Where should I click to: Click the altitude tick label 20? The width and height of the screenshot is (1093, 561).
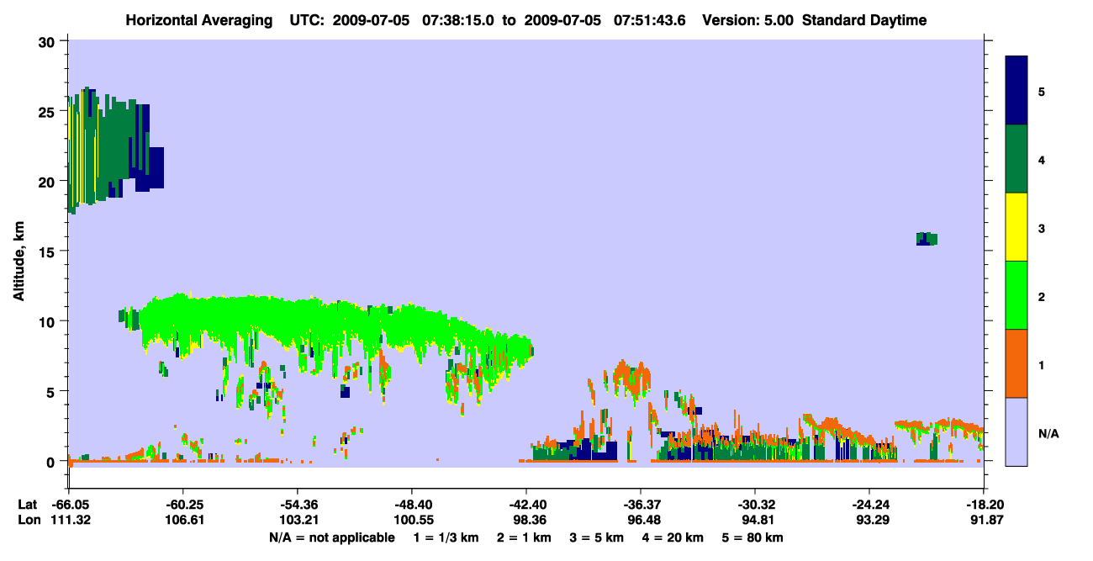tap(49, 181)
